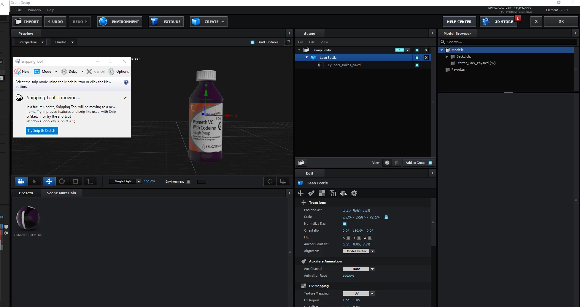This screenshot has height=307, width=580.
Task: Jump to UV Mapping via checkerboard icon
Action: tap(322, 193)
